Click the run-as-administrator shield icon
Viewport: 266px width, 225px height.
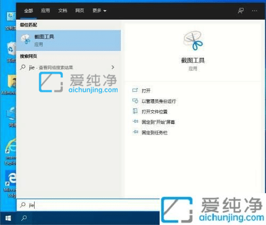tap(135, 101)
